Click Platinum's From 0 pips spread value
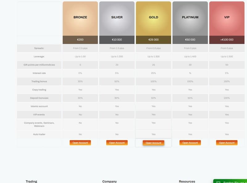 (x=190, y=48)
